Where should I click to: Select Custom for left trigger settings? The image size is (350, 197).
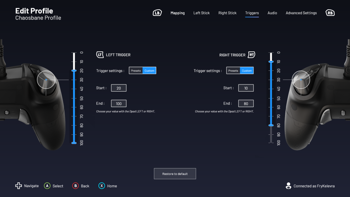tap(149, 71)
